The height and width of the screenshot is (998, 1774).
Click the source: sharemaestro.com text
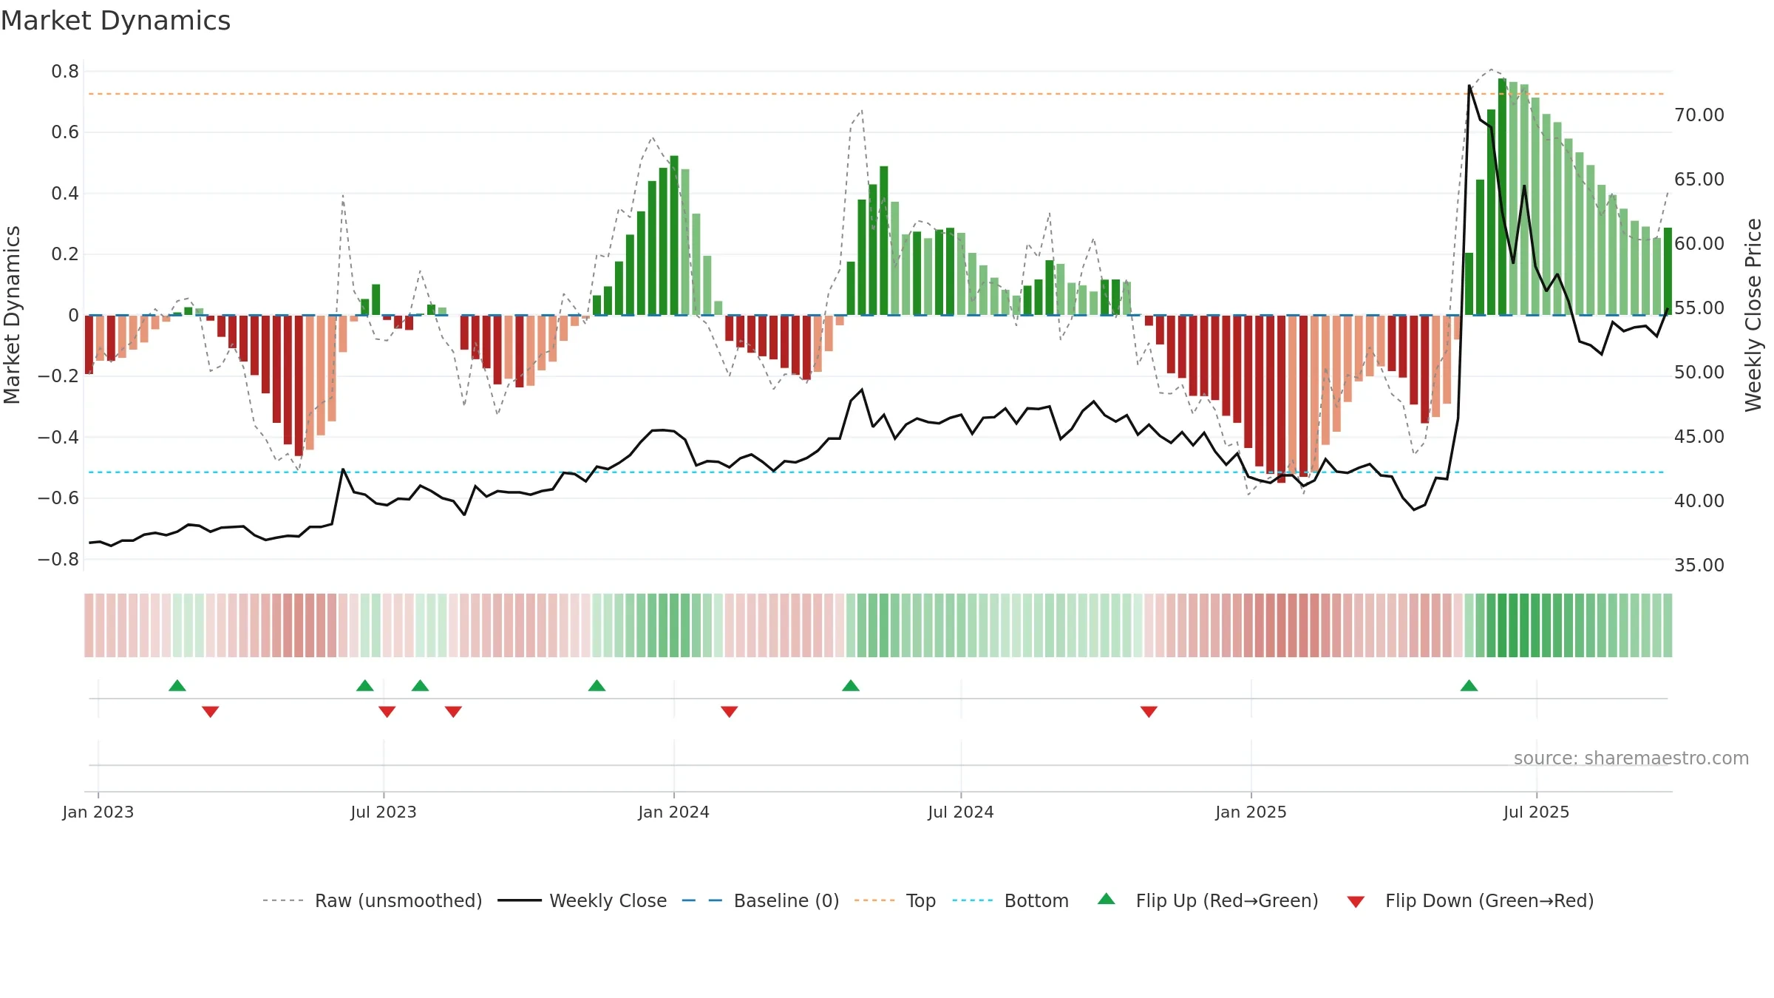coord(1631,758)
